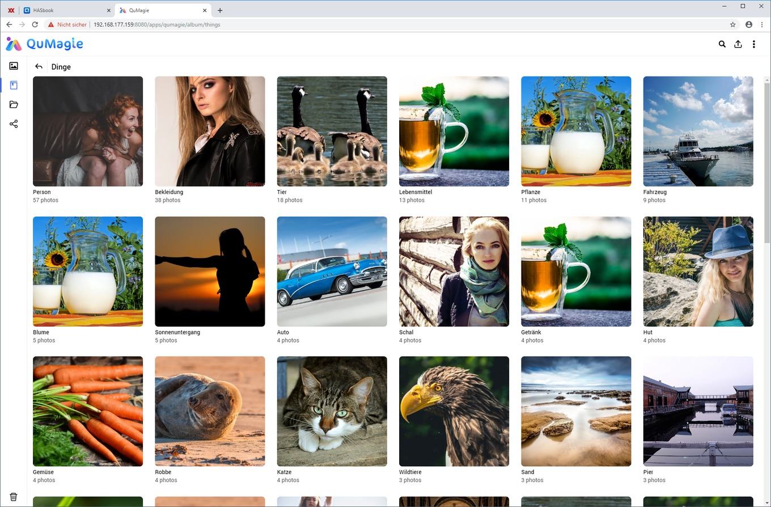Open the Auto album thumbnail
The height and width of the screenshot is (507, 771).
tap(332, 271)
